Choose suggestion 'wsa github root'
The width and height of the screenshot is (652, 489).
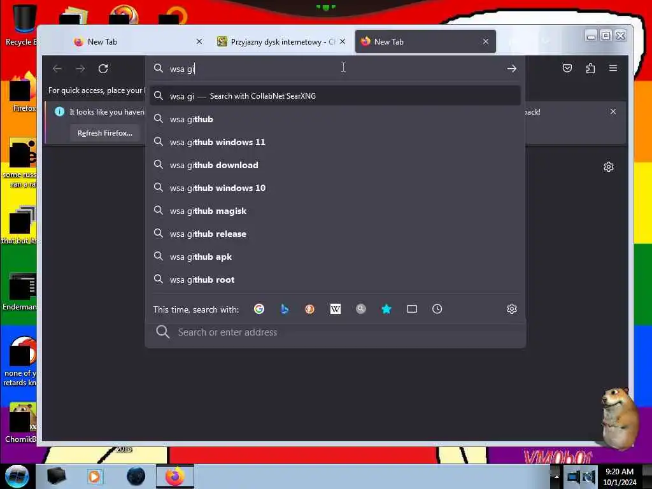pos(335,280)
